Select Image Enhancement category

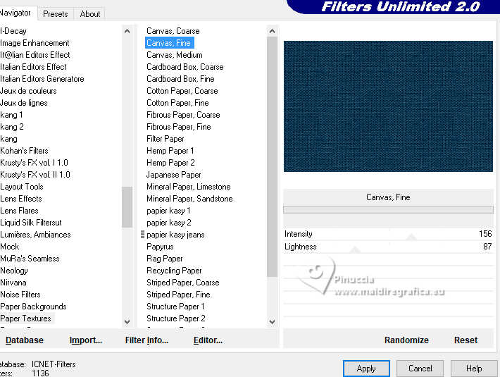click(35, 43)
